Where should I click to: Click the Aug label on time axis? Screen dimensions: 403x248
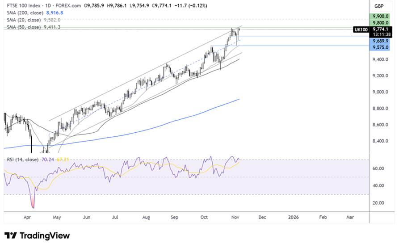[x=146, y=217]
